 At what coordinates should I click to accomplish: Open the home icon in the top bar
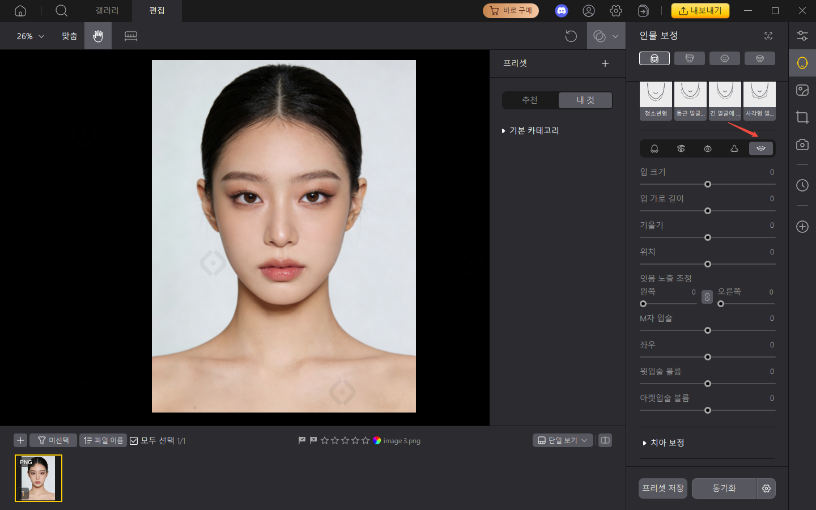point(20,11)
